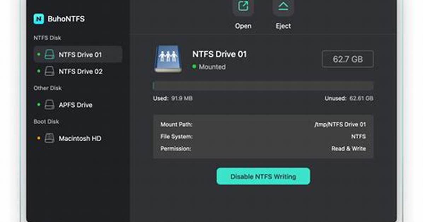This screenshot has height=222, width=423.
Task: Click the /tmp/NTFS Drive 01 mount path
Action: tap(340, 124)
